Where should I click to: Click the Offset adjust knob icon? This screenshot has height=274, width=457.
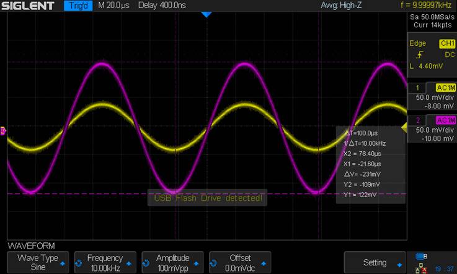click(213, 263)
